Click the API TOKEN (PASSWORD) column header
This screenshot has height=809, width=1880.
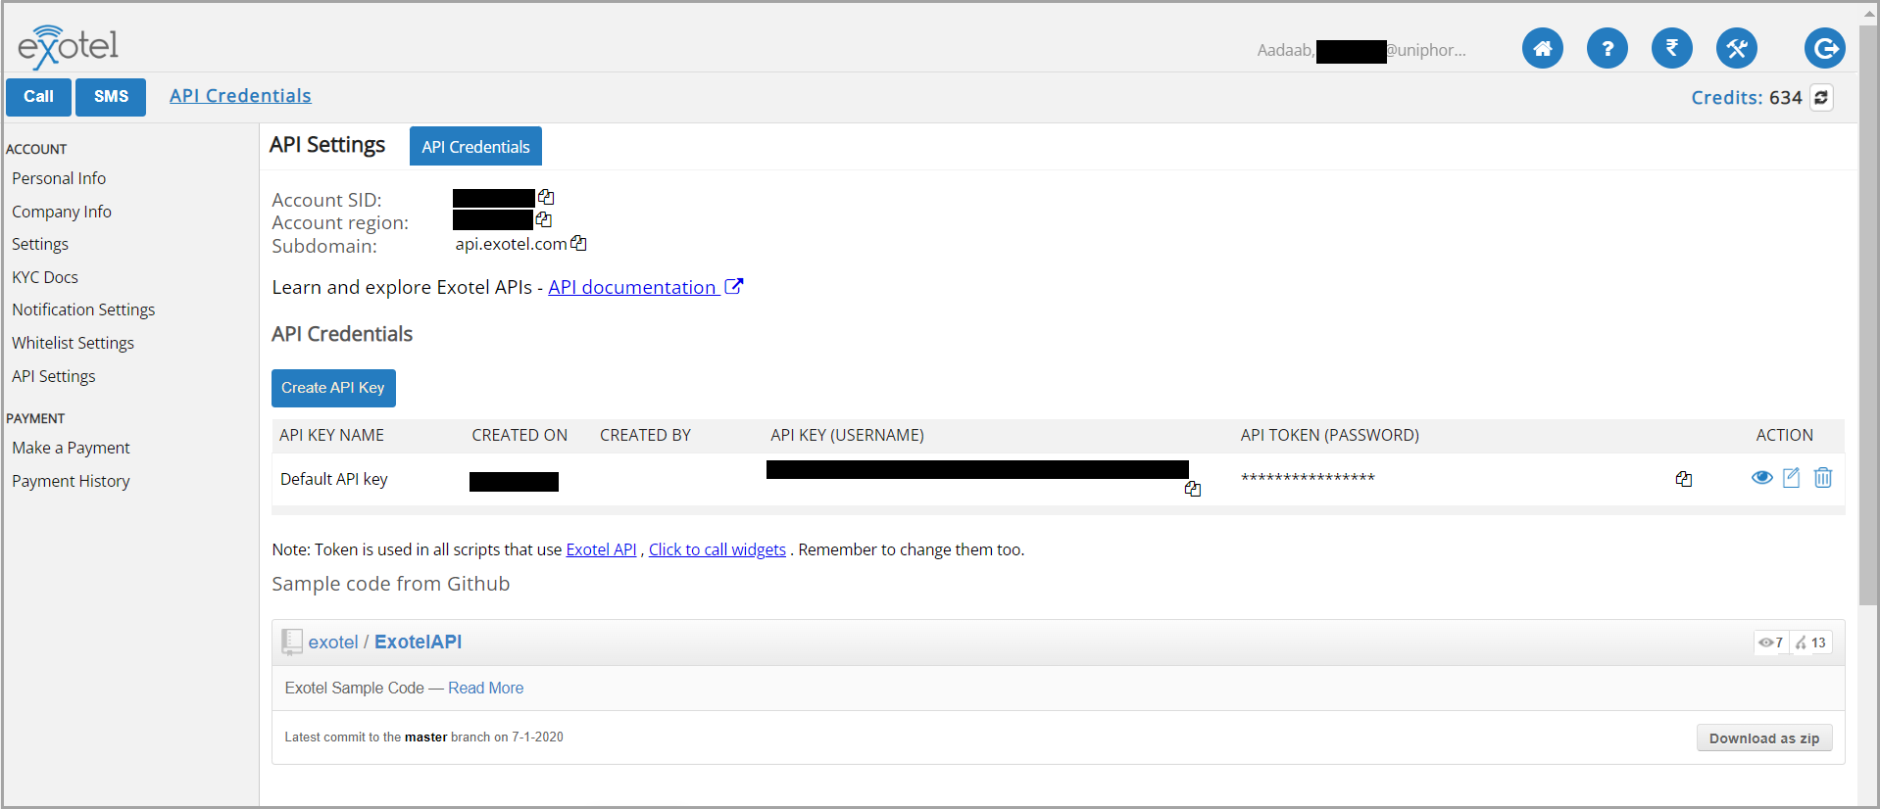(x=1329, y=435)
